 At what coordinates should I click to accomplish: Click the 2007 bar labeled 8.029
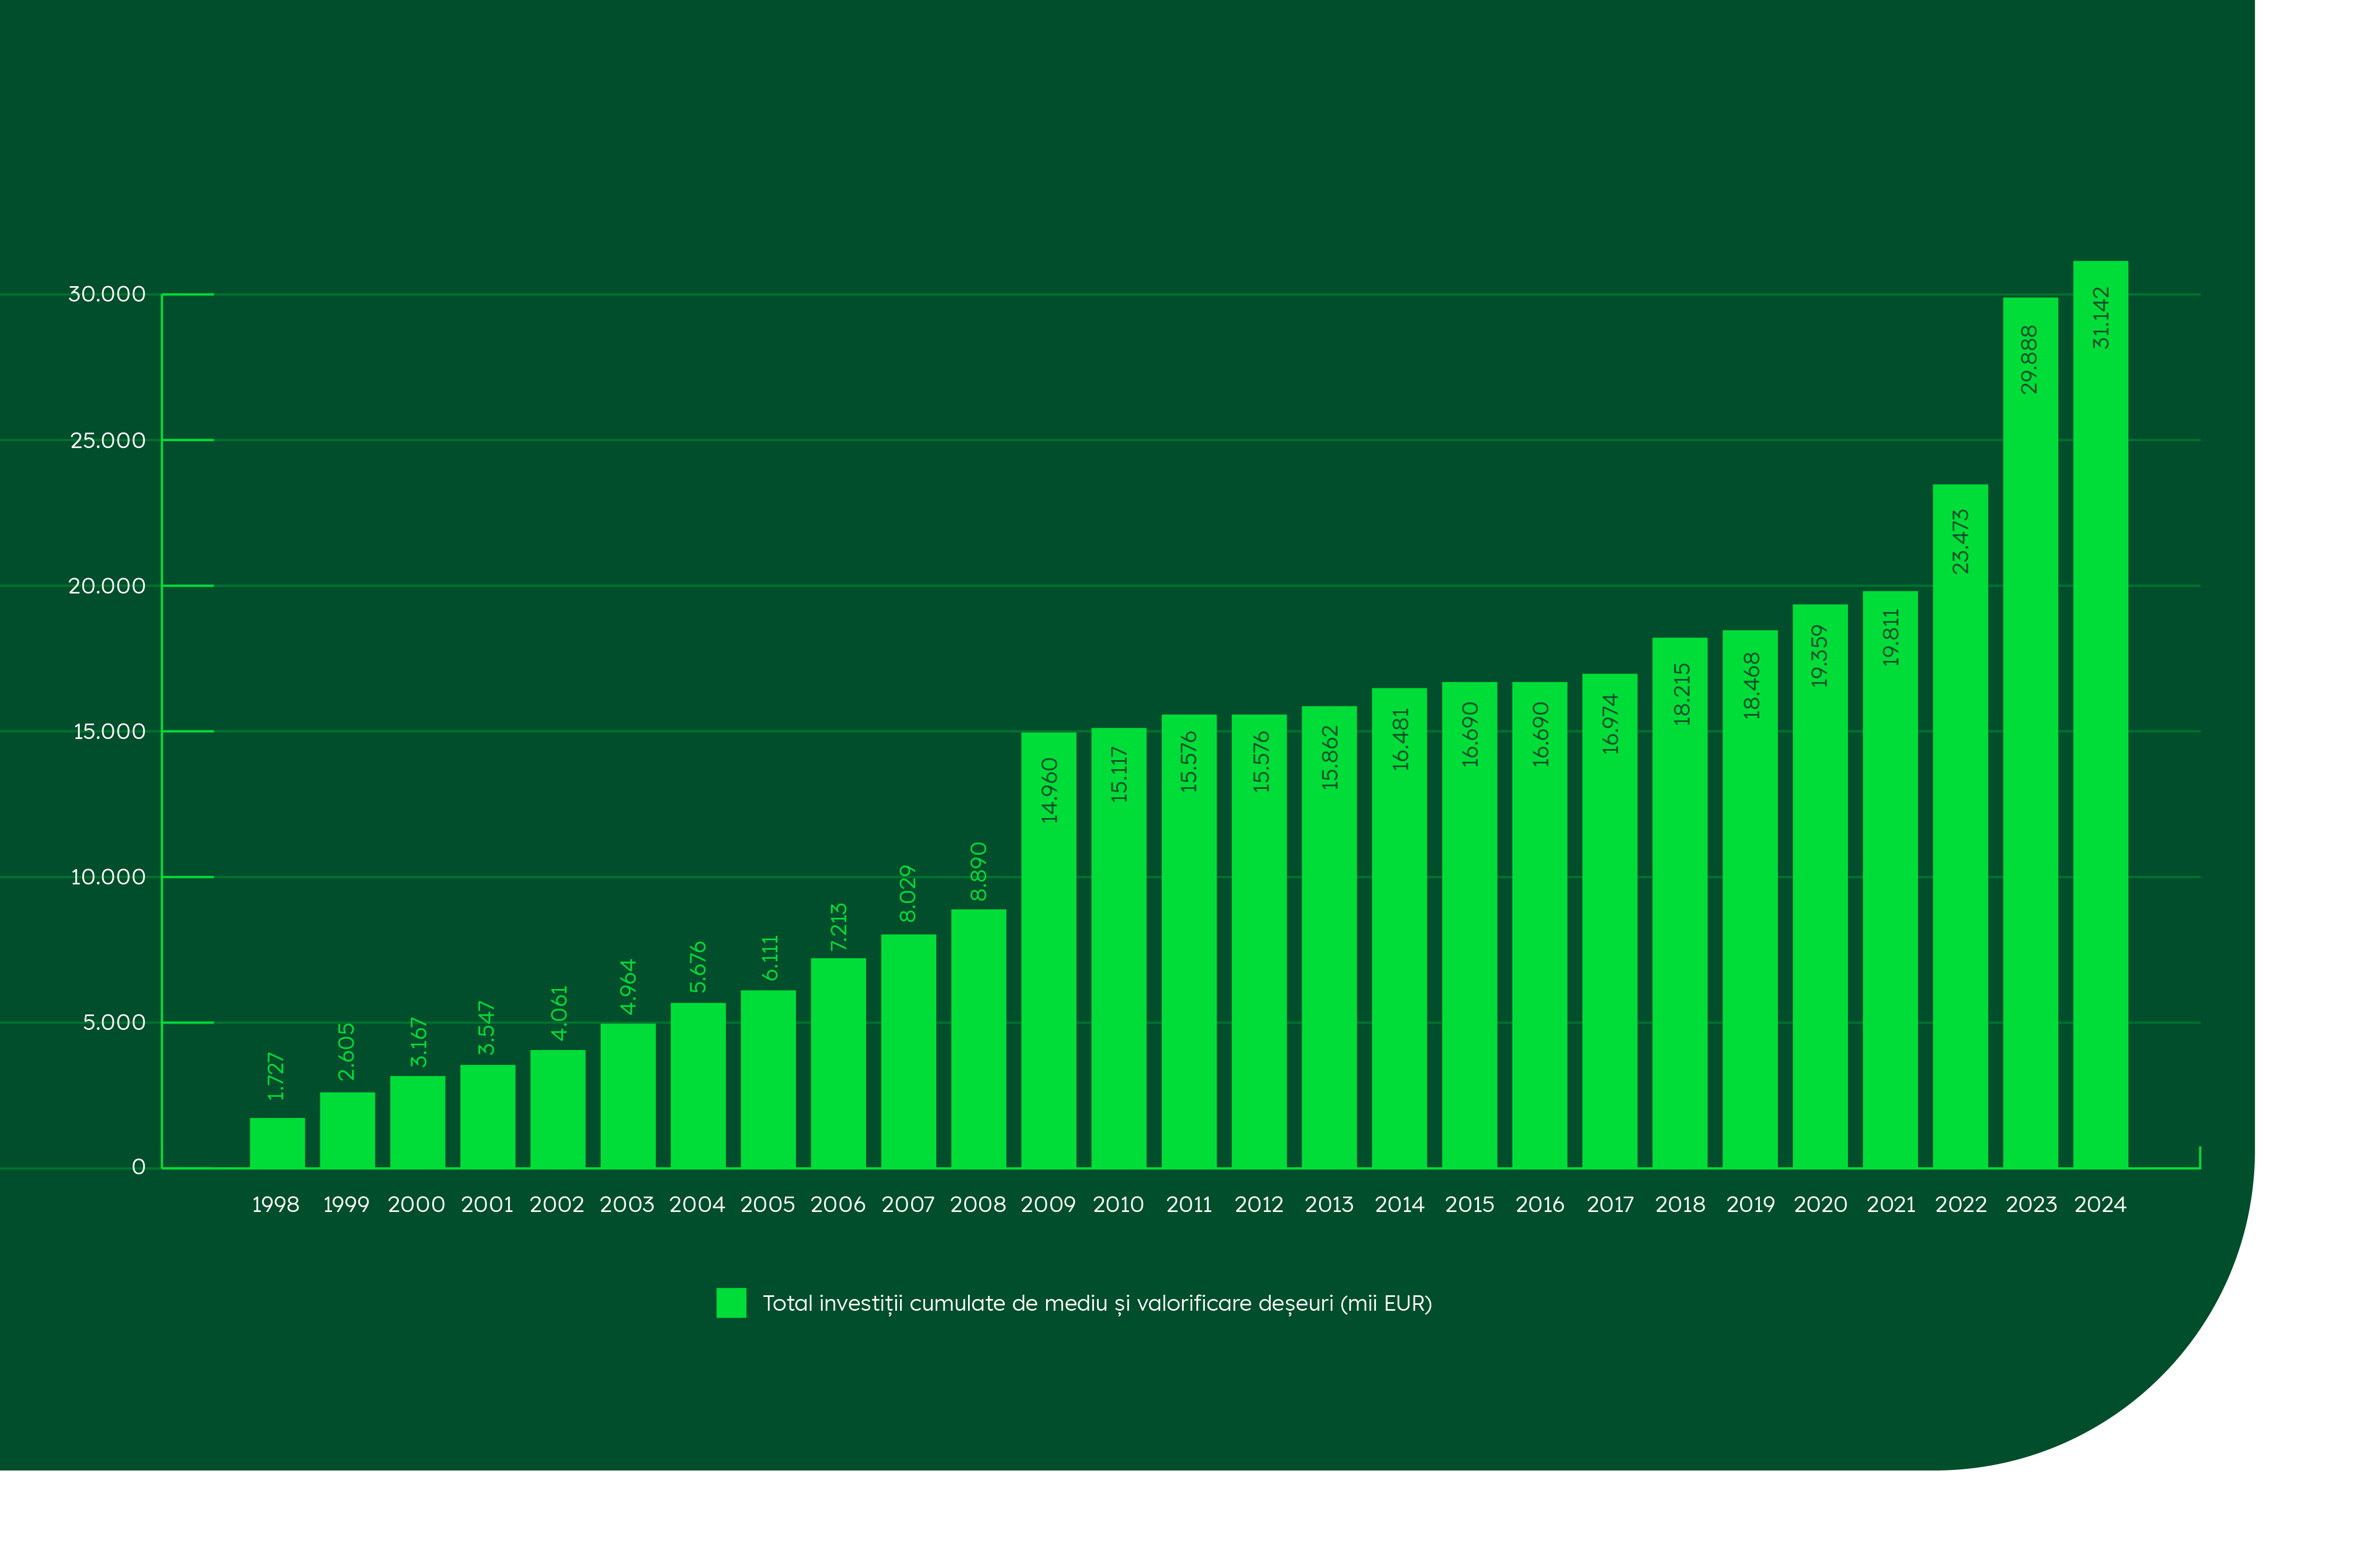click(908, 1050)
